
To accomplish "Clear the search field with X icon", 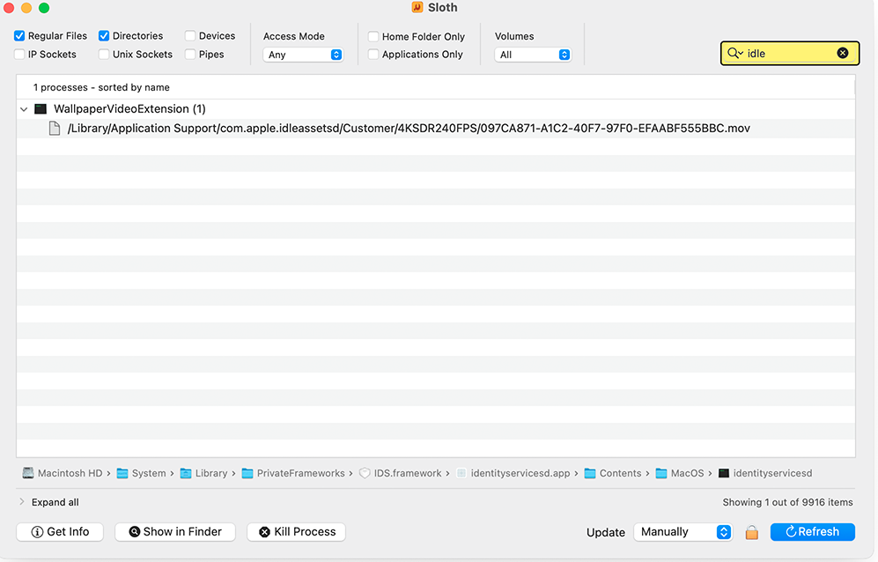I will [842, 53].
